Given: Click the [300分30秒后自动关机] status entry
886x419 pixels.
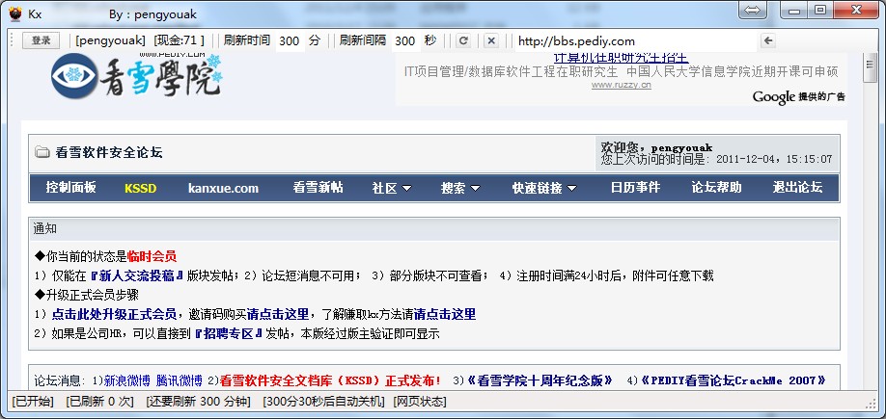Looking at the screenshot, I should click(323, 402).
